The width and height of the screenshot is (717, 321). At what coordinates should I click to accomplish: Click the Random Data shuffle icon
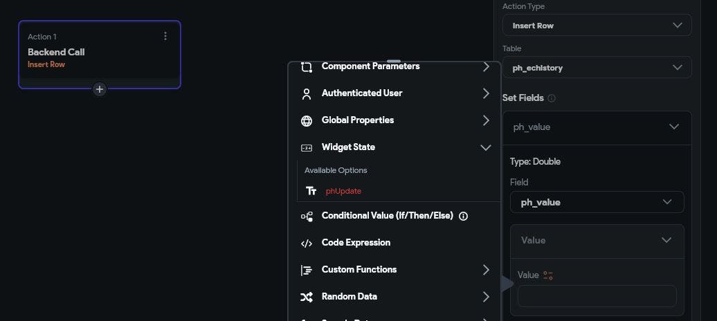(x=307, y=297)
